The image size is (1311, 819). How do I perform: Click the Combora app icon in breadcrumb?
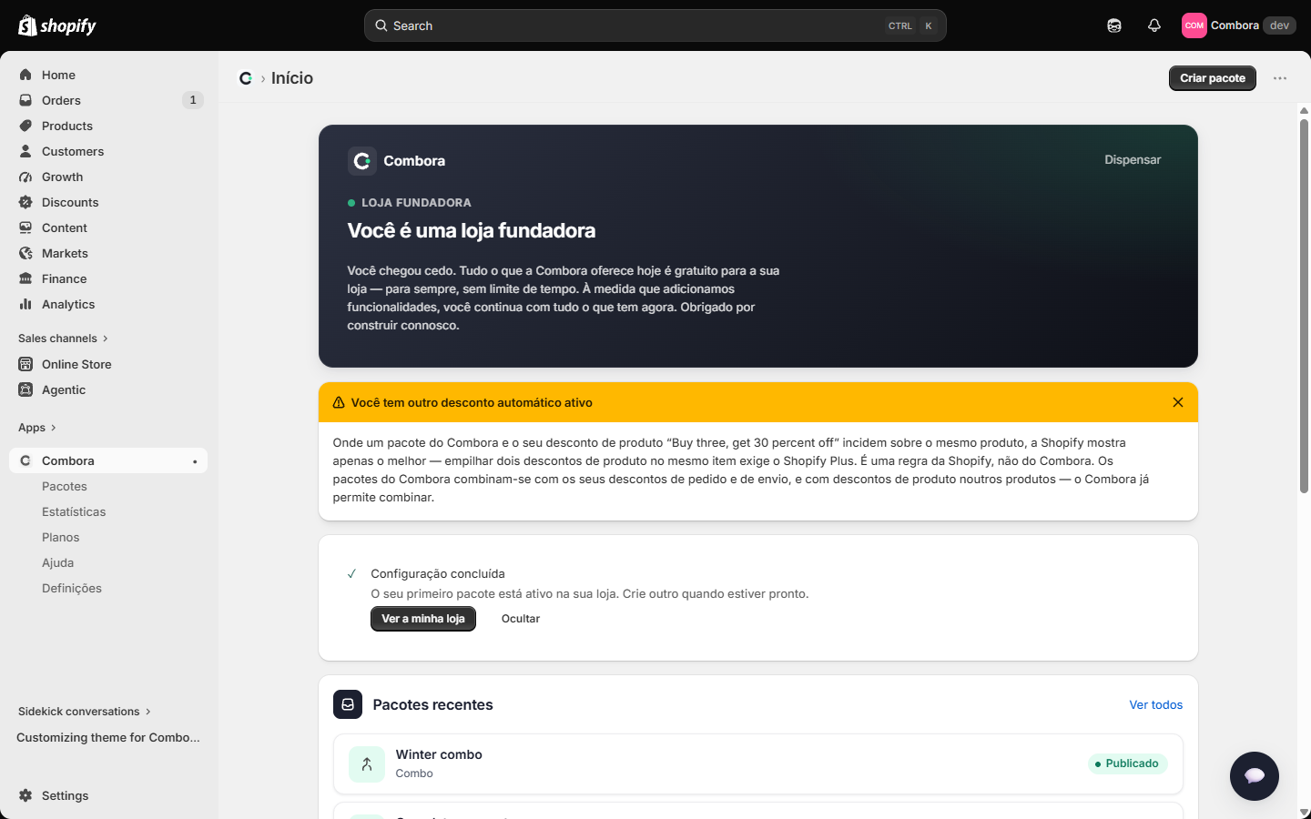[x=246, y=78]
